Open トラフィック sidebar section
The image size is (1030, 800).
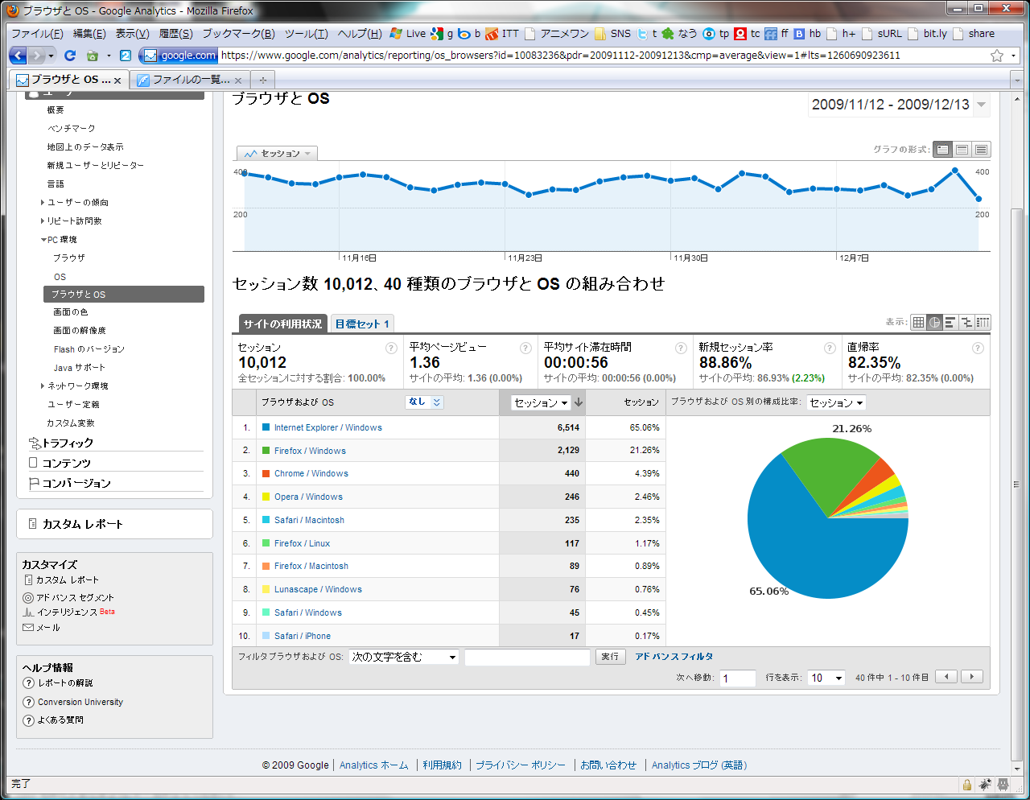tap(68, 443)
